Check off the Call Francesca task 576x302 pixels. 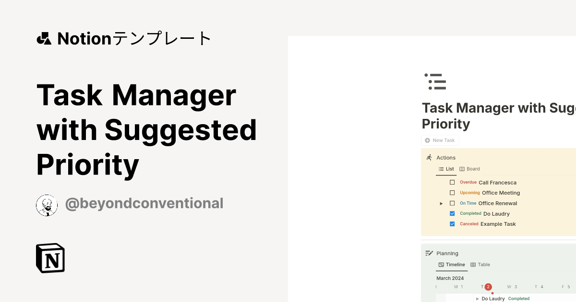coord(452,182)
